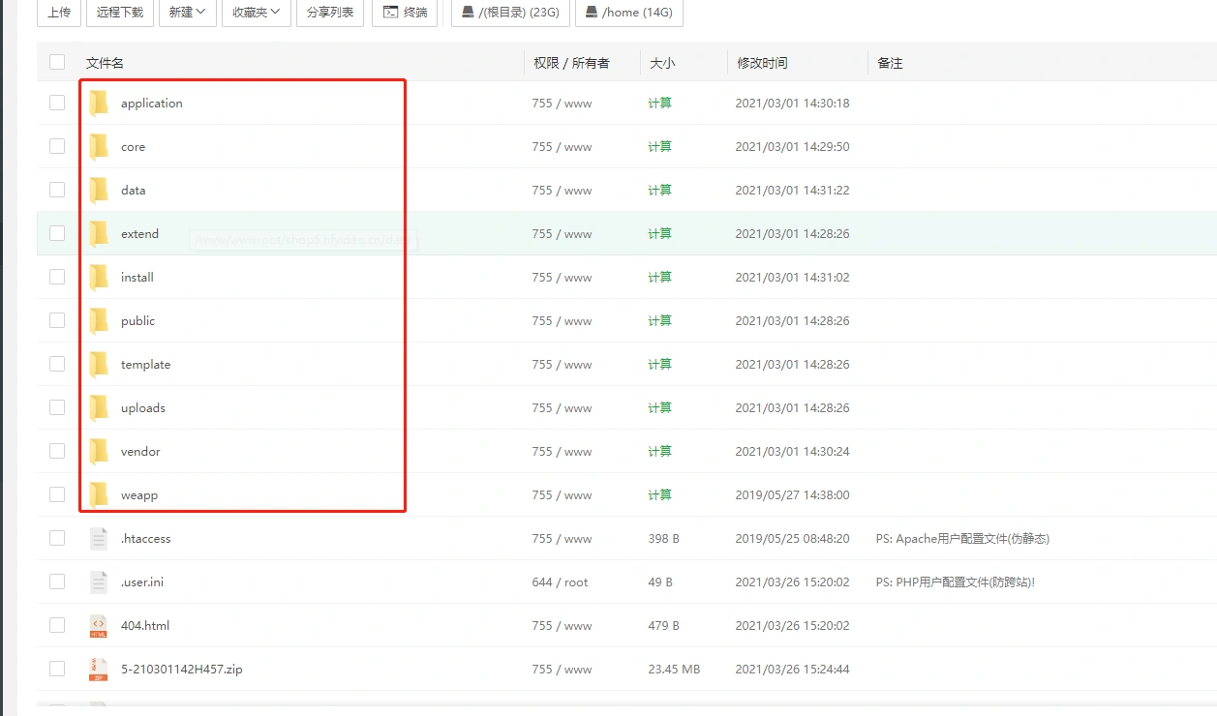Viewport: 1217px width, 716px height.
Task: Click the 23.45 MB size value
Action: tap(674, 669)
